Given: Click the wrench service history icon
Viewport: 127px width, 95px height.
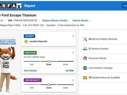Looking at the screenshot, I should pos(85,39).
